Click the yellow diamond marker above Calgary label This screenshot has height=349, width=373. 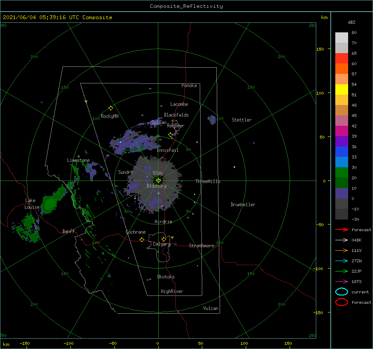[164, 239]
